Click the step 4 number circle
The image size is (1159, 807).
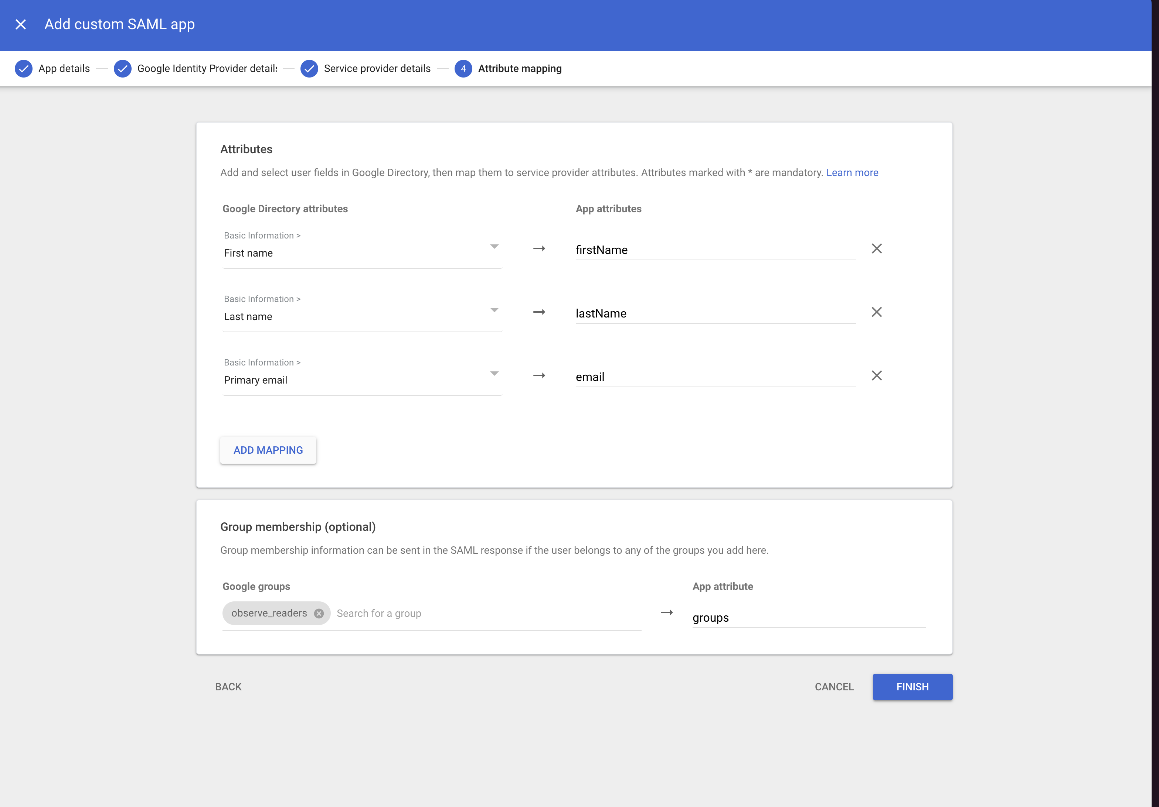click(x=463, y=69)
